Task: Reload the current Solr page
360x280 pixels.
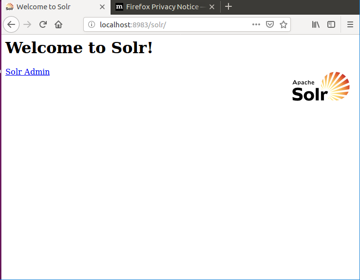Action: (x=43, y=24)
